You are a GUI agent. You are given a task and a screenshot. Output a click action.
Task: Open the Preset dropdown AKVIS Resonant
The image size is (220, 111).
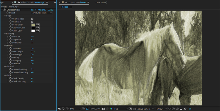click(x=42, y=13)
